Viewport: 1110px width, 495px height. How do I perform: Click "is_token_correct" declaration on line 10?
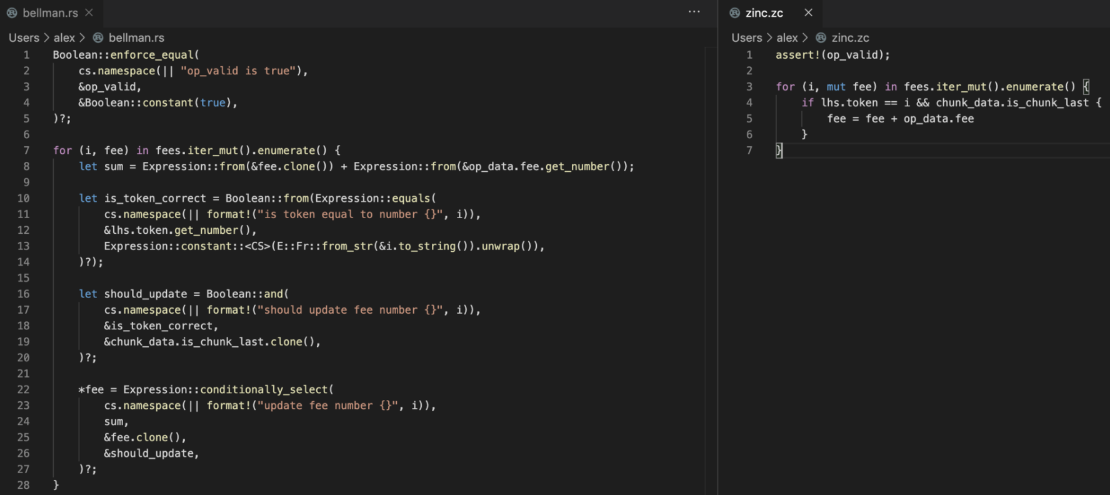pos(155,198)
